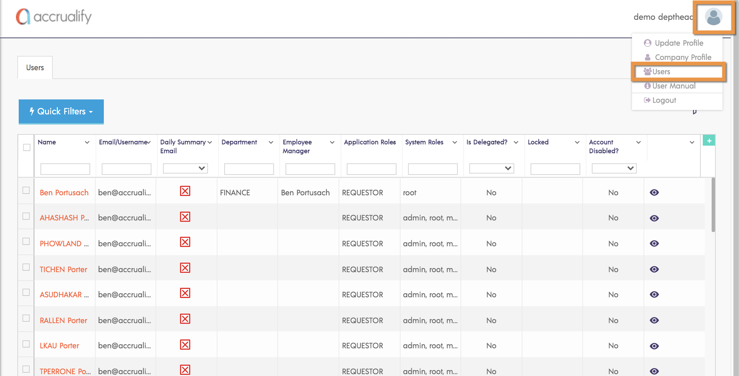739x376 pixels.
Task: Open the Daily Summary Email filter dropdown
Action: [x=185, y=168]
